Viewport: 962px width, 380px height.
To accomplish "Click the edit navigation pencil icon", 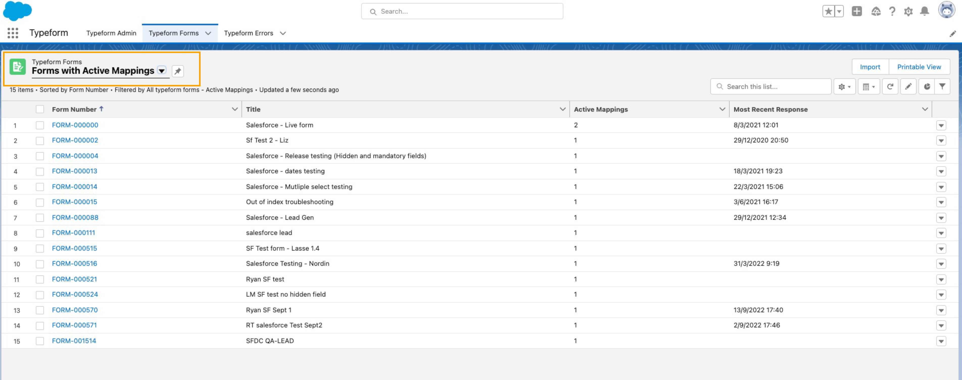I will pos(953,34).
